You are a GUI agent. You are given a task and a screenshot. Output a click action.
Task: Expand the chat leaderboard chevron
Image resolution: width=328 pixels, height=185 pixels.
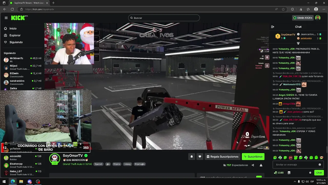298,43
